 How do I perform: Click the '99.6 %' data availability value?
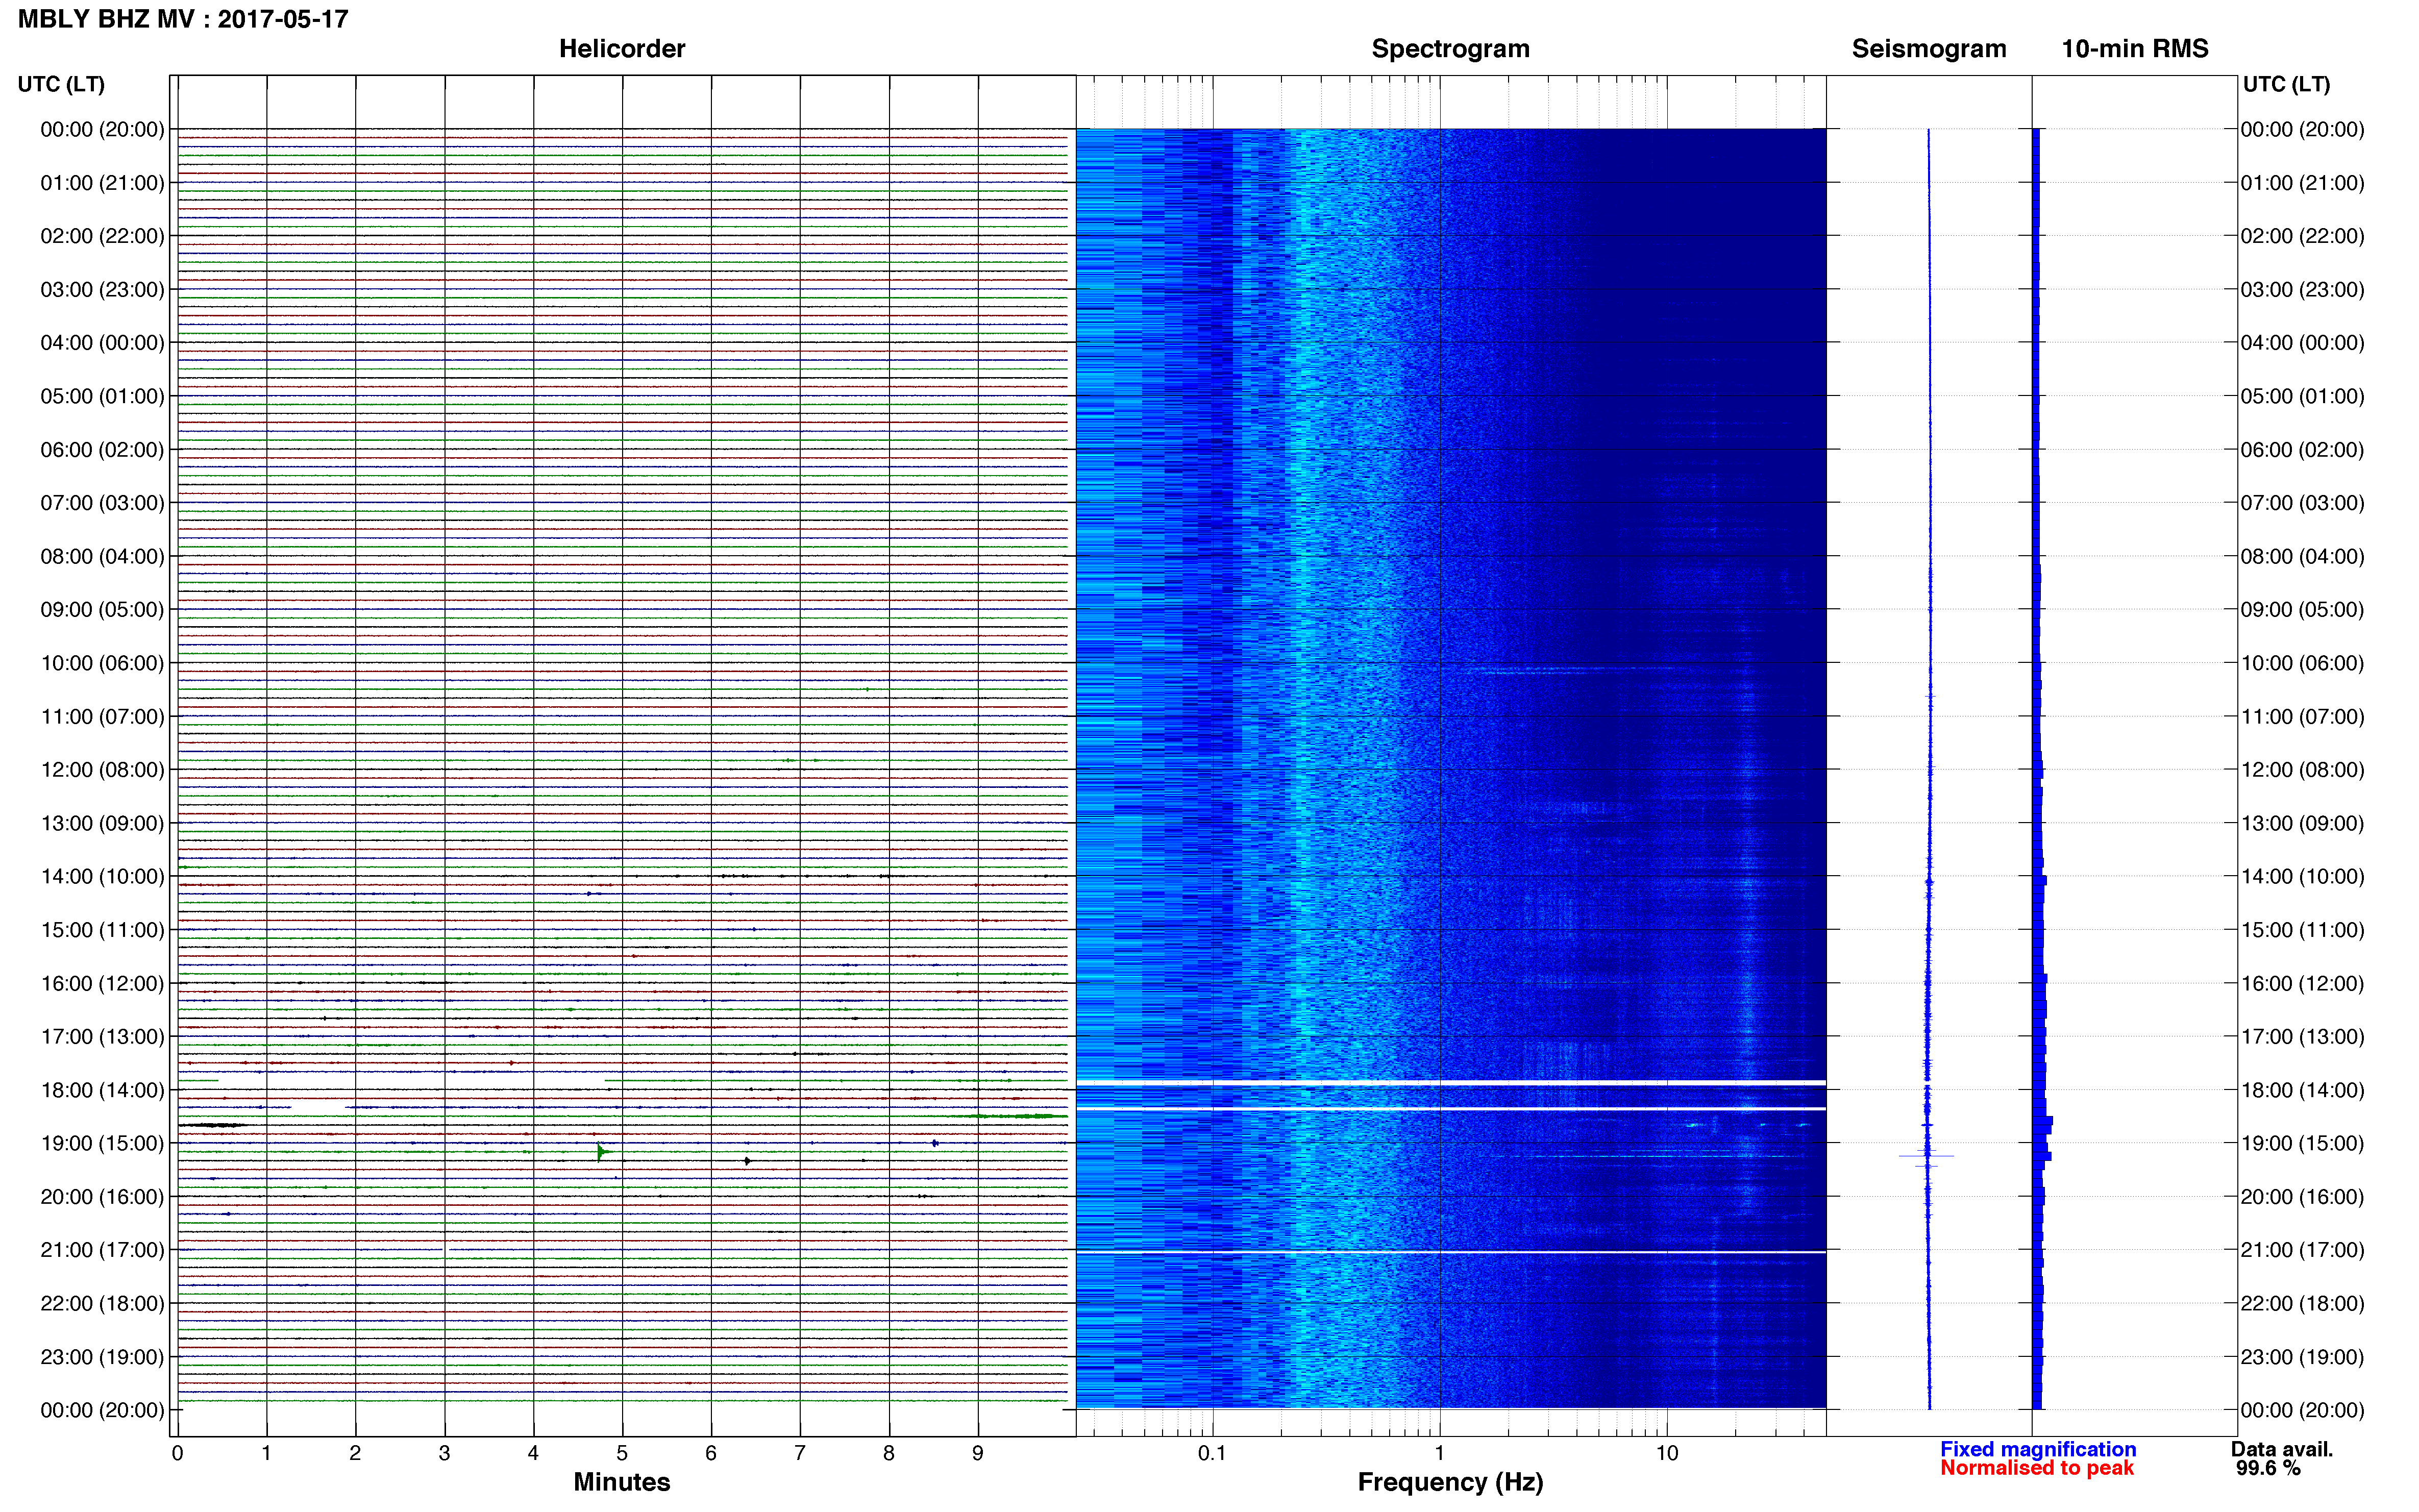pyautogui.click(x=2268, y=1468)
